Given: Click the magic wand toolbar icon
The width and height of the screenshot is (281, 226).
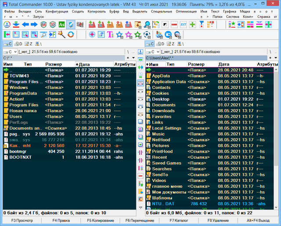Looking at the screenshot, I should tap(61, 34).
